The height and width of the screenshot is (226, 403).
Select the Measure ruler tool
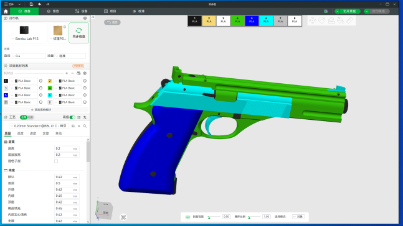coord(350,20)
